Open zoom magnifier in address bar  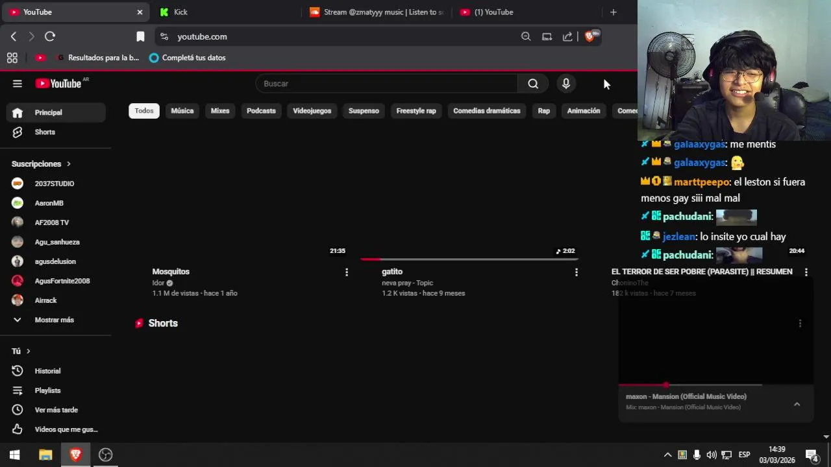[526, 37]
